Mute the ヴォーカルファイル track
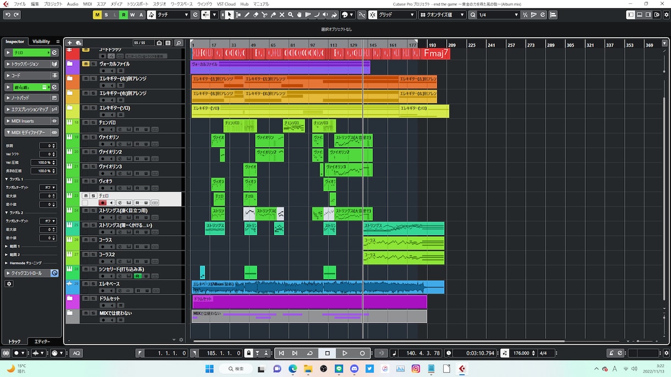 point(86,64)
